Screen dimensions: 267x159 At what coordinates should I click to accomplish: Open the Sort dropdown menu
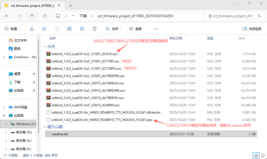114,29
